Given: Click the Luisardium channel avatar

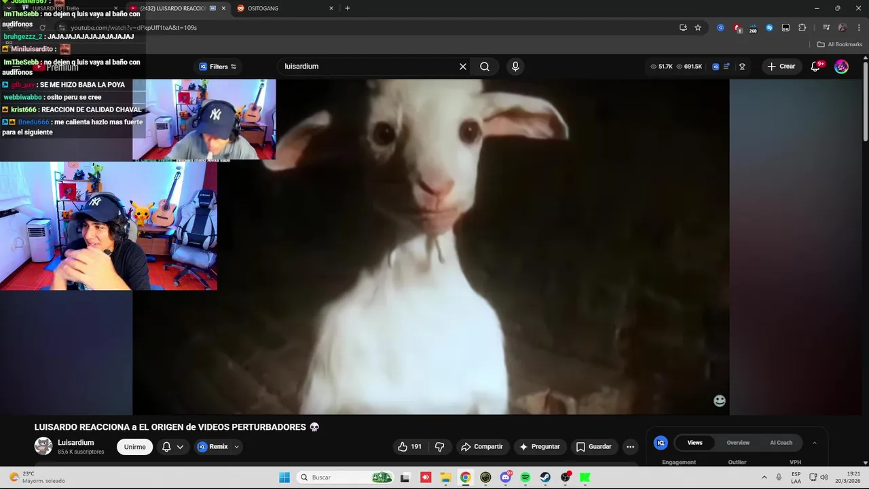Looking at the screenshot, I should click(43, 446).
